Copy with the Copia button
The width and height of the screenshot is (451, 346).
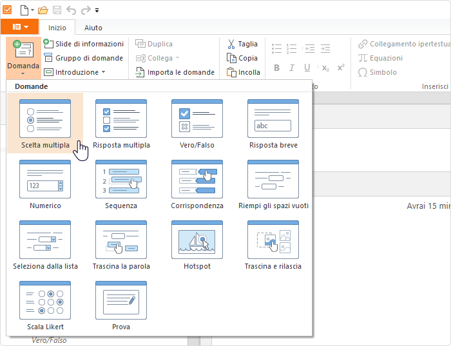(242, 58)
